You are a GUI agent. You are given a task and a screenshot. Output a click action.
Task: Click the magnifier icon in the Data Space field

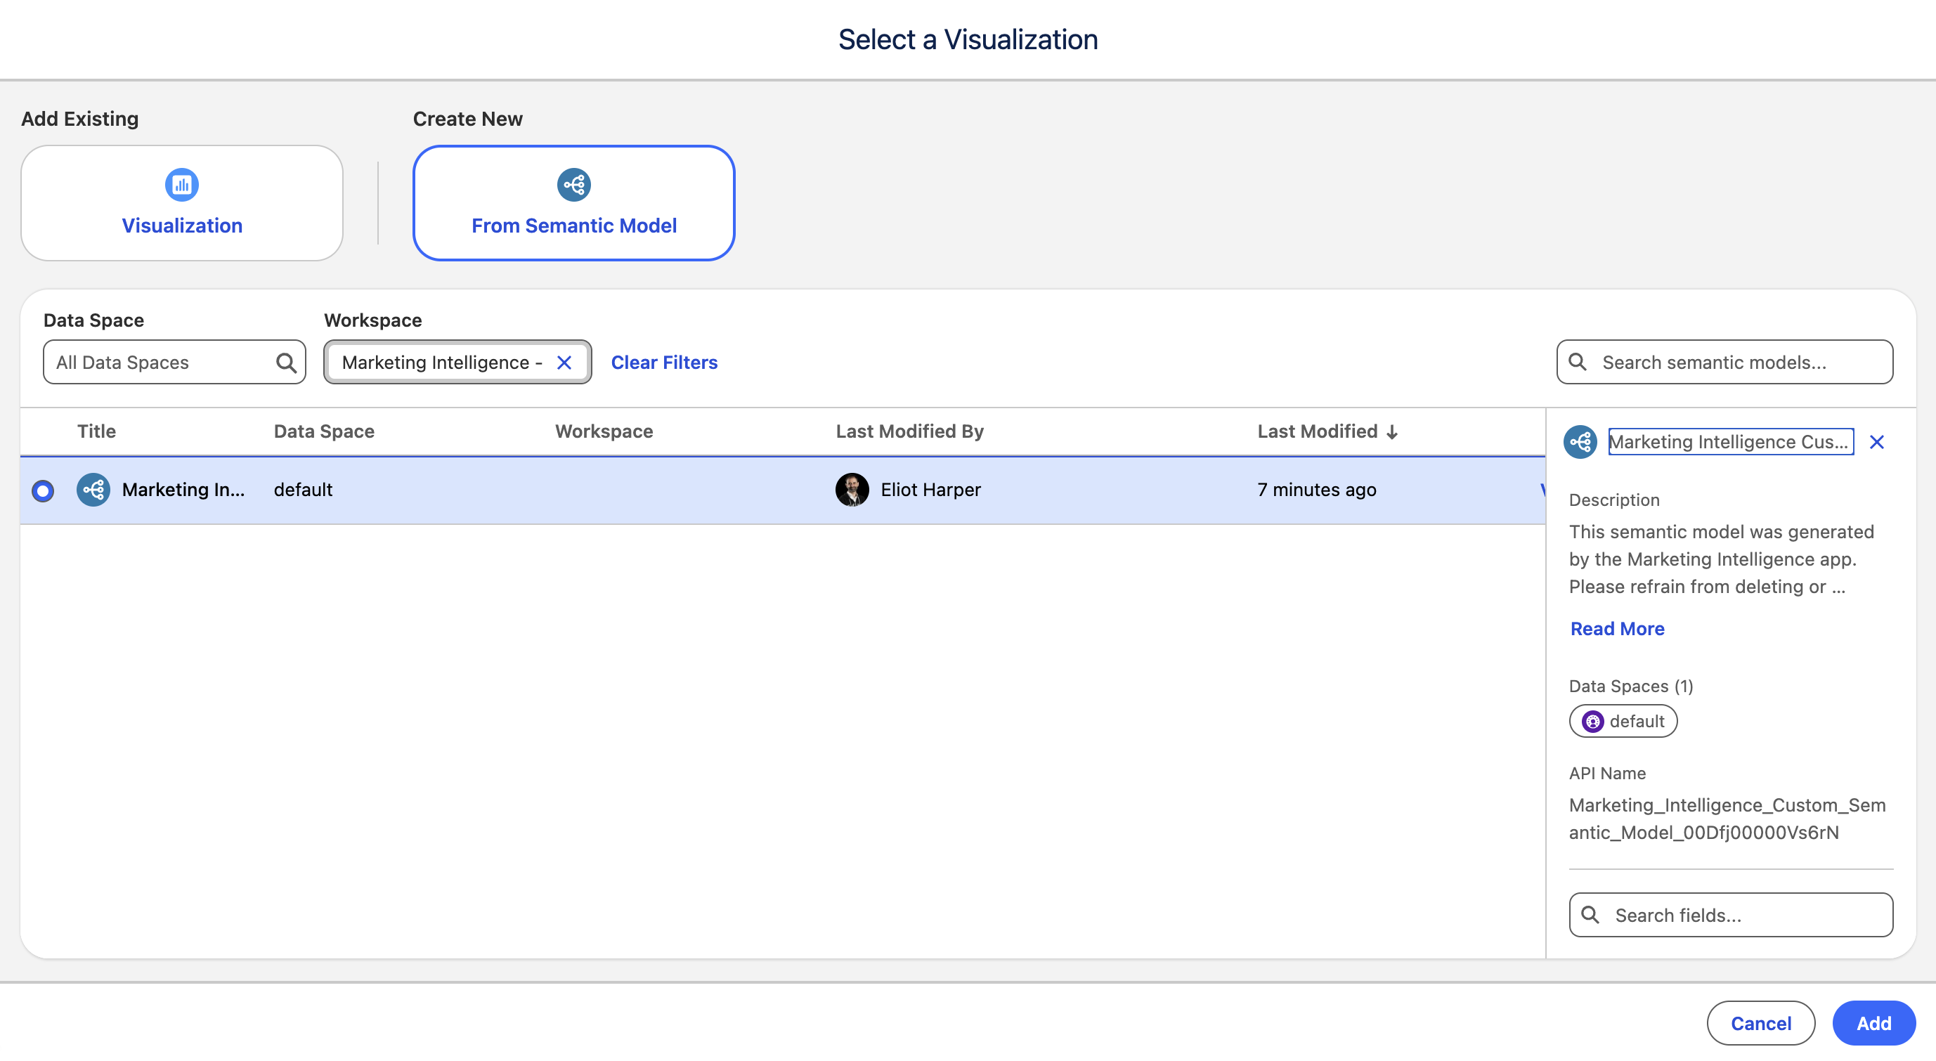tap(285, 363)
